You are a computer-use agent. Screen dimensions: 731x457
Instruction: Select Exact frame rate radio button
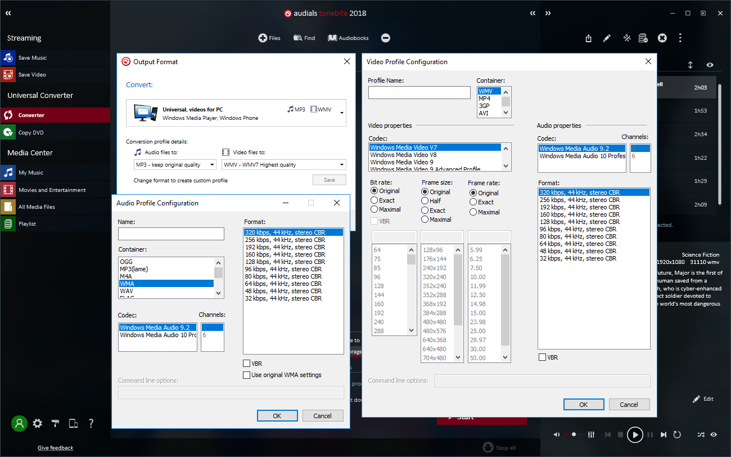(473, 202)
